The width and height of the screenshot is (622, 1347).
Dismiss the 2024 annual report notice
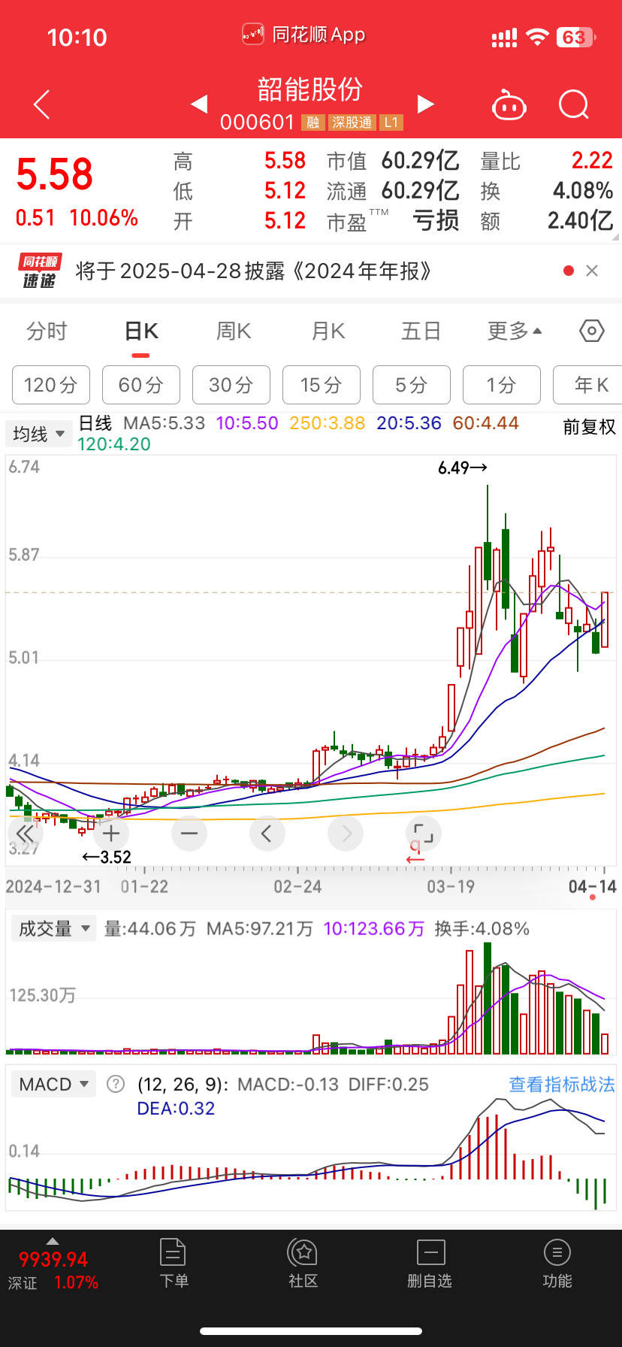[592, 271]
